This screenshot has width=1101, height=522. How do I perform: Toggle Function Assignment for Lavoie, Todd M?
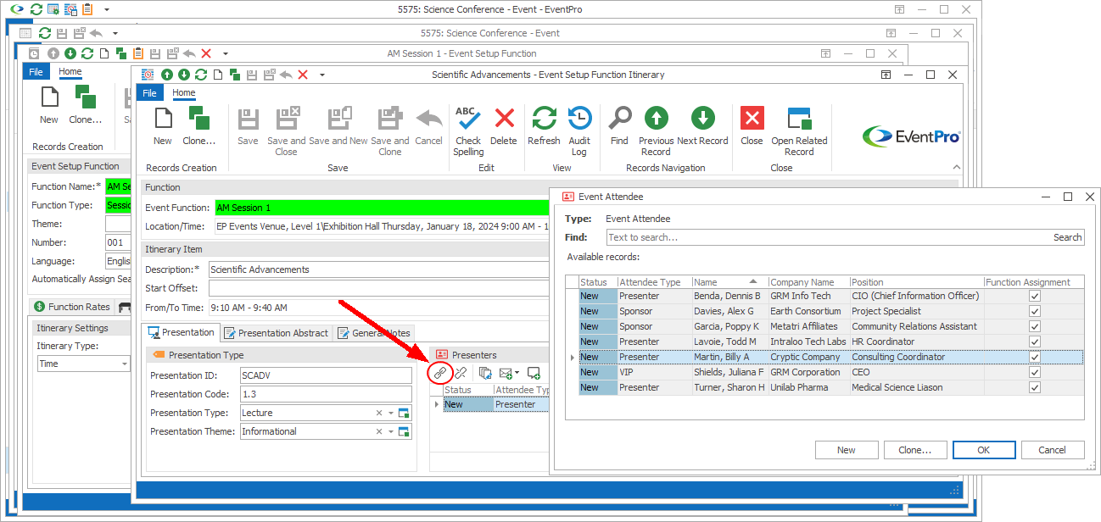pos(1034,342)
